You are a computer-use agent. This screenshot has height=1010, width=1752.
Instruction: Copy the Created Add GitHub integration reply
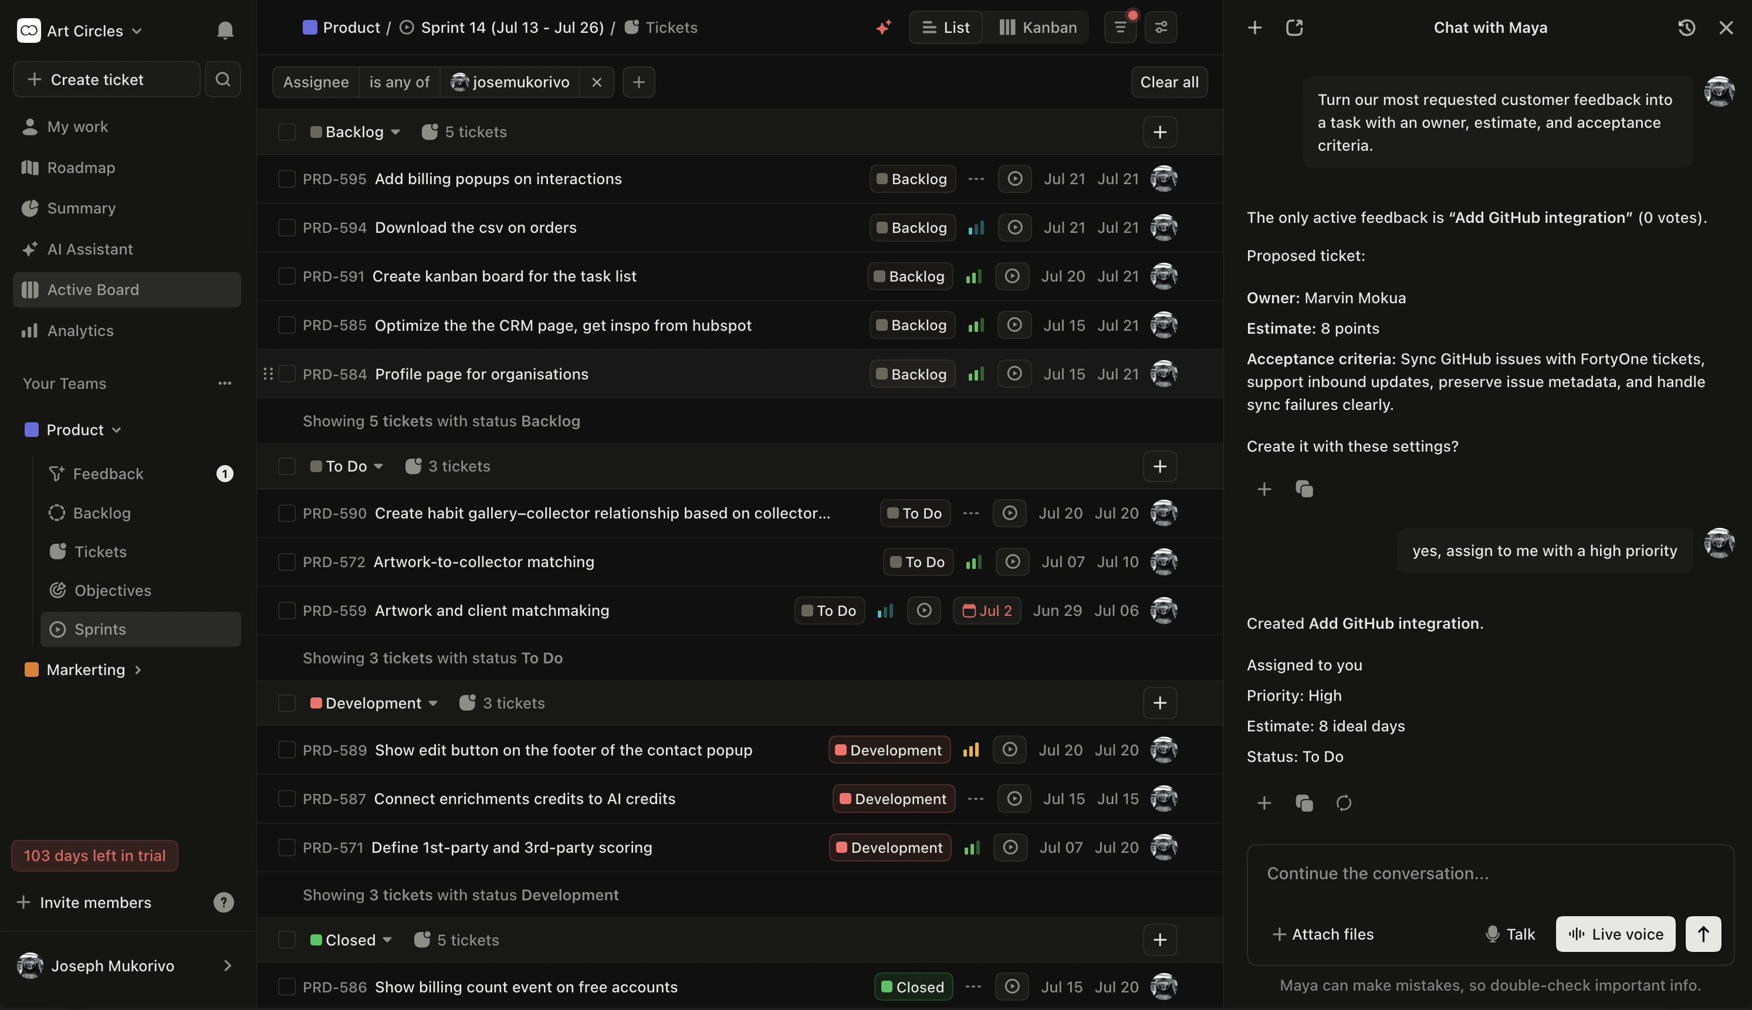pos(1304,802)
